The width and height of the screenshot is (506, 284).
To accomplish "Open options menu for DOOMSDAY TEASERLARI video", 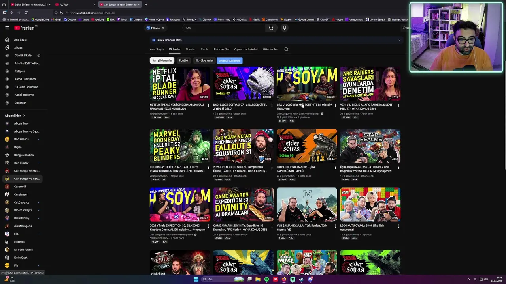I will point(208,168).
